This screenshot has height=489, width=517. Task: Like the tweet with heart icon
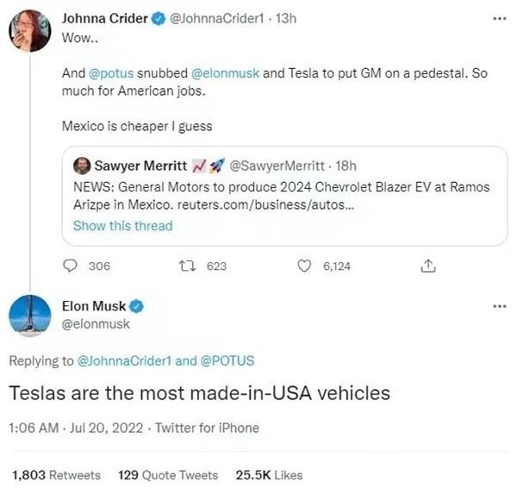(x=303, y=266)
